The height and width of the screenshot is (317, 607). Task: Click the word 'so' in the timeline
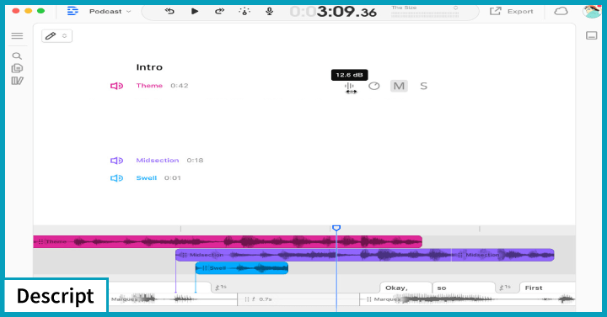[464, 288]
